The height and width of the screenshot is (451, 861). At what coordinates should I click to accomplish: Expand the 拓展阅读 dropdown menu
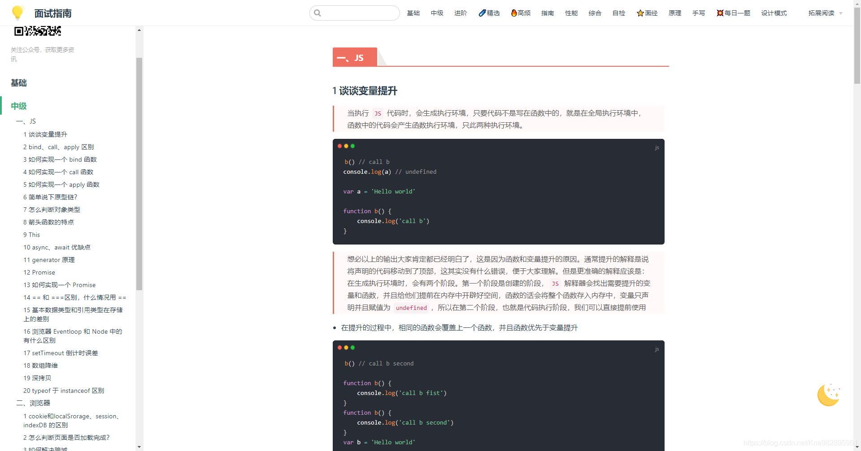coord(825,13)
